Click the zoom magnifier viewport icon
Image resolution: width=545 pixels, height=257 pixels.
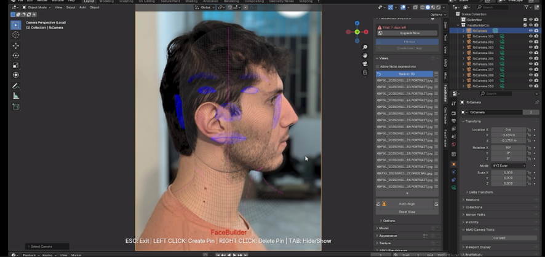click(x=365, y=47)
